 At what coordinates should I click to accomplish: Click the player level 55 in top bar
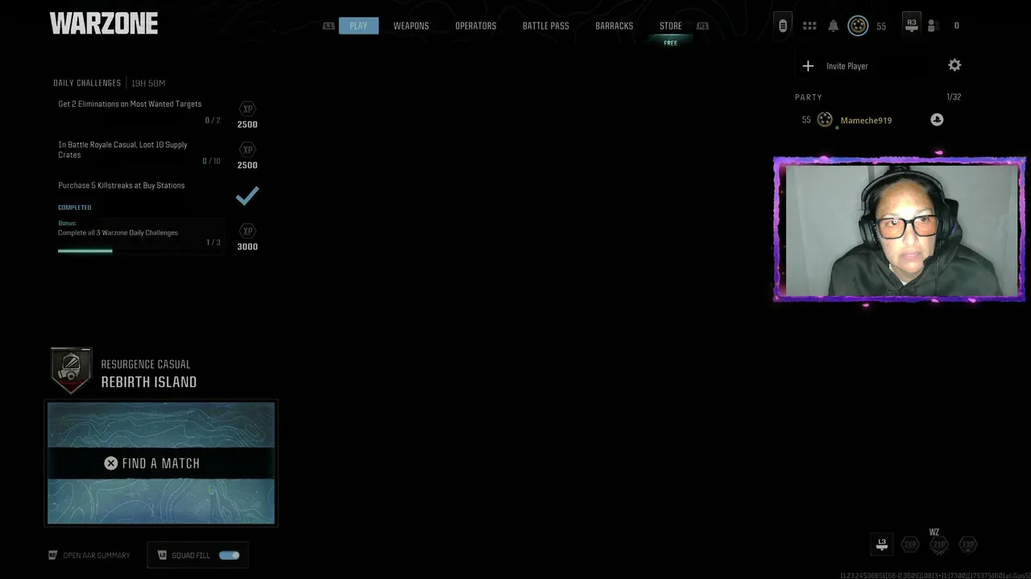coord(881,27)
